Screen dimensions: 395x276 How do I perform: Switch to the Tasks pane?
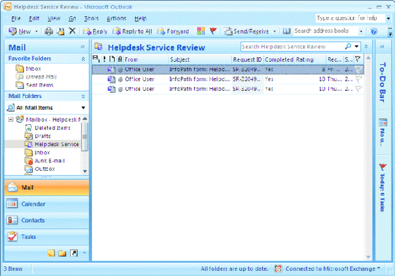pyautogui.click(x=47, y=236)
